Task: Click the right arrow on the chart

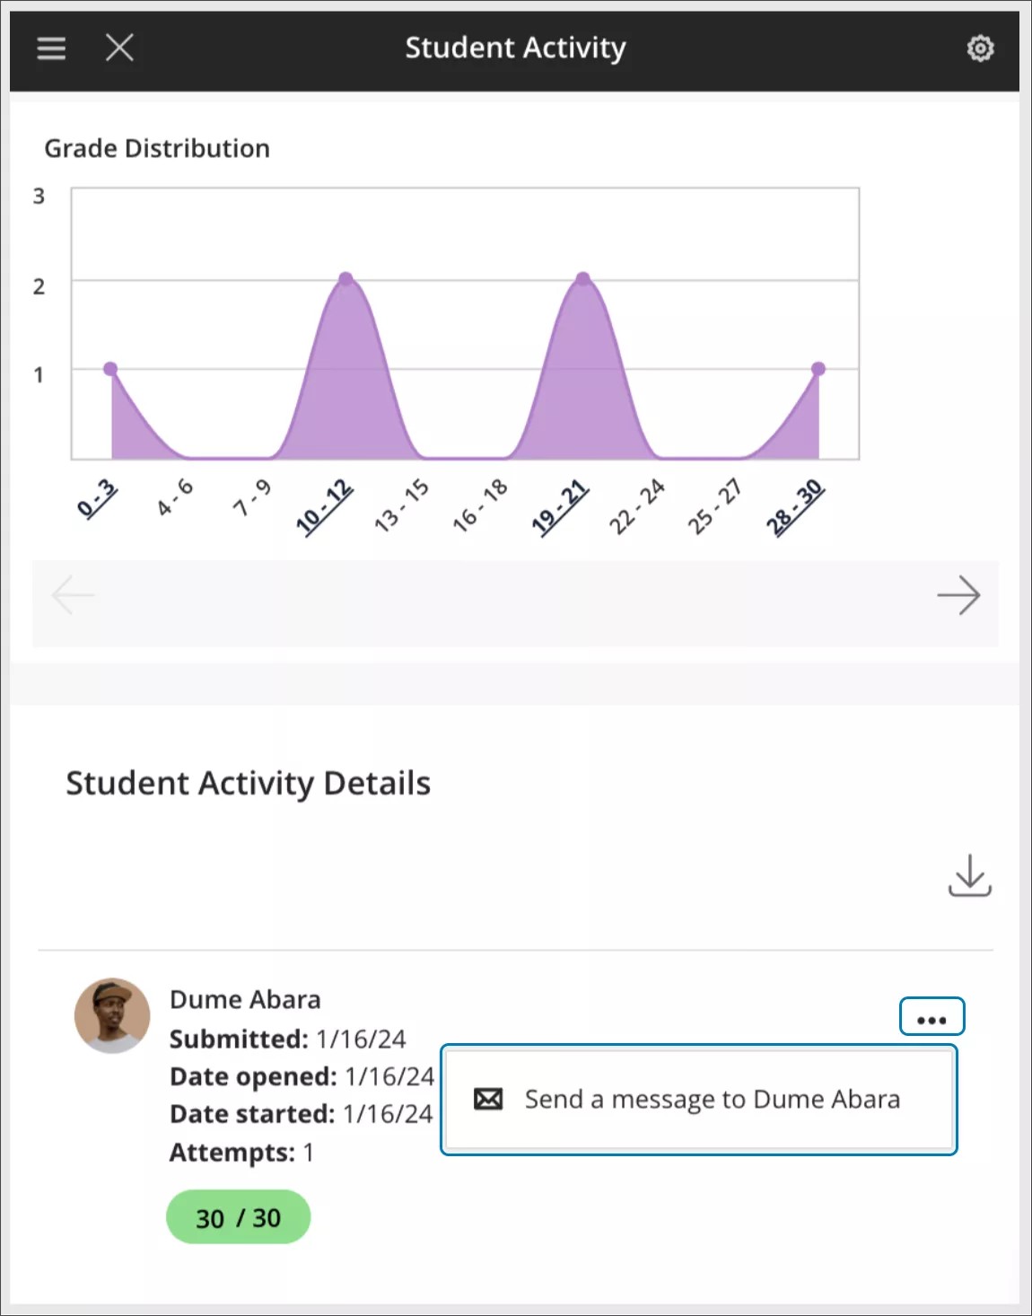Action: click(x=959, y=594)
